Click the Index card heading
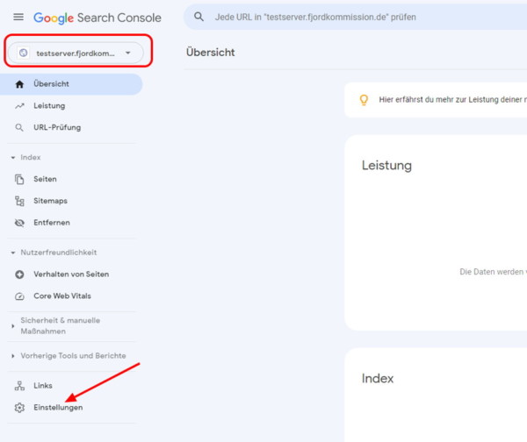 pos(378,379)
